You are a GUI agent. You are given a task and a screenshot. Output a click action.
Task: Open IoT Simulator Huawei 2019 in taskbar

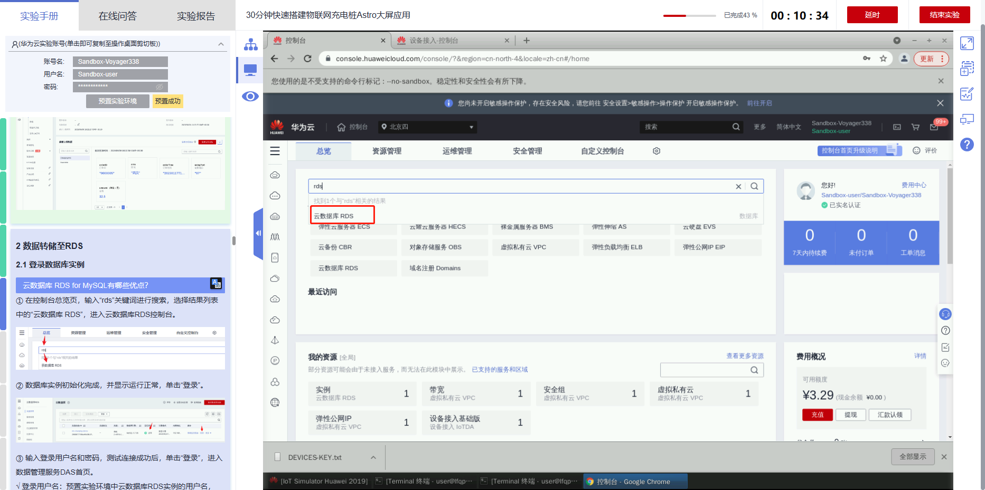click(x=318, y=481)
